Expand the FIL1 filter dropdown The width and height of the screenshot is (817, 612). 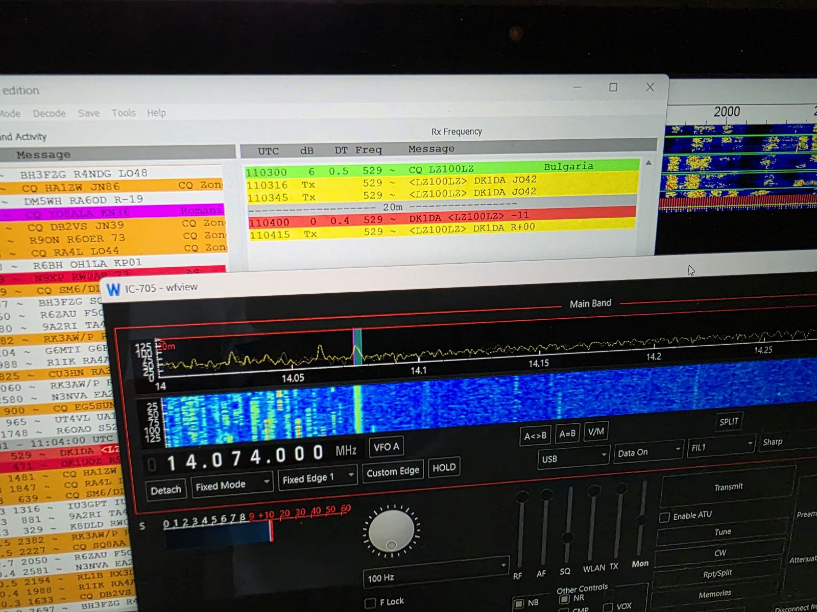coord(721,447)
